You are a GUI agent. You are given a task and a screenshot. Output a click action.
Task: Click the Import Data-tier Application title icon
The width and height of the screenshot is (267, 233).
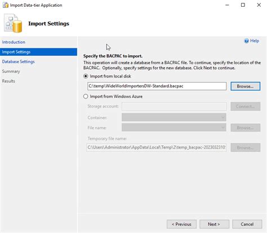coord(6,5)
